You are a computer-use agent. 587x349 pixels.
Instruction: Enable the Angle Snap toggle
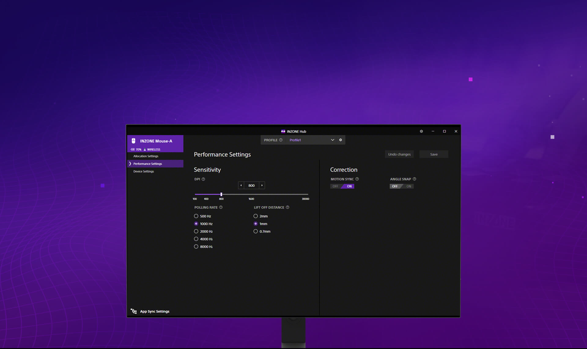pos(408,186)
